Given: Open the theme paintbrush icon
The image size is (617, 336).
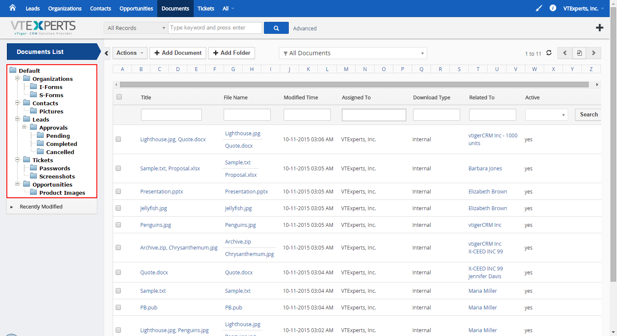Looking at the screenshot, I should 539,8.
